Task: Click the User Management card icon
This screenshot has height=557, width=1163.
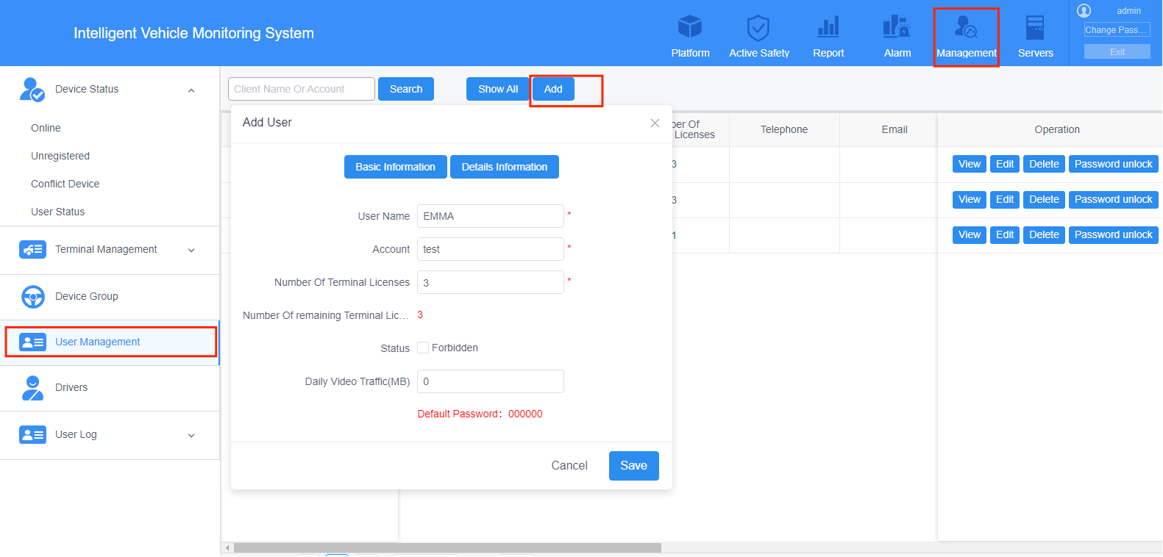Action: 32,342
